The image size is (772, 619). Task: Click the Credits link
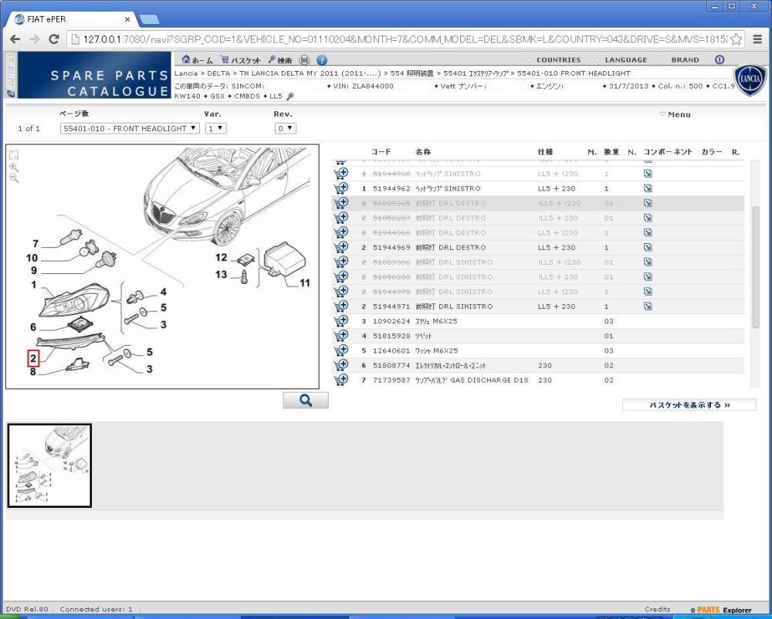[657, 609]
